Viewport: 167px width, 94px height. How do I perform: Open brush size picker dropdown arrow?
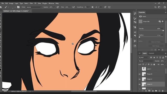15,7
